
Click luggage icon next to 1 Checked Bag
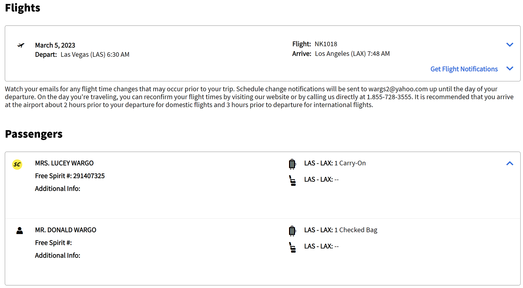pyautogui.click(x=292, y=231)
